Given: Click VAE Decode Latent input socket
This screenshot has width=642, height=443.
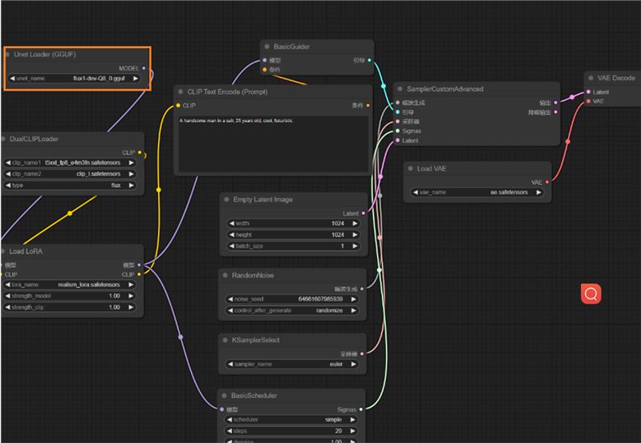Looking at the screenshot, I should (588, 91).
